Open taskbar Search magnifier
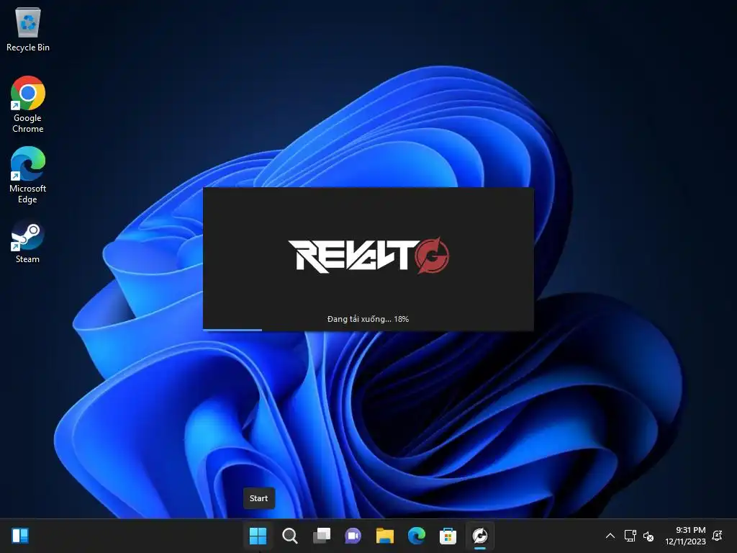The width and height of the screenshot is (737, 553). 289,536
